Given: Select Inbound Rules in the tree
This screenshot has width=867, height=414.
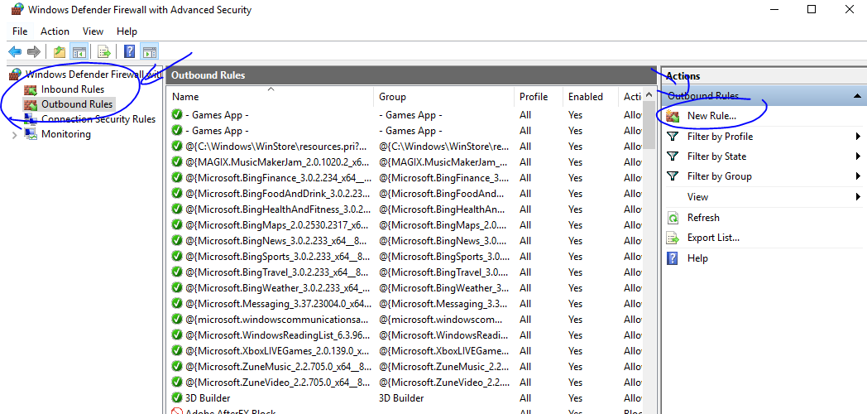Looking at the screenshot, I should coord(73,89).
